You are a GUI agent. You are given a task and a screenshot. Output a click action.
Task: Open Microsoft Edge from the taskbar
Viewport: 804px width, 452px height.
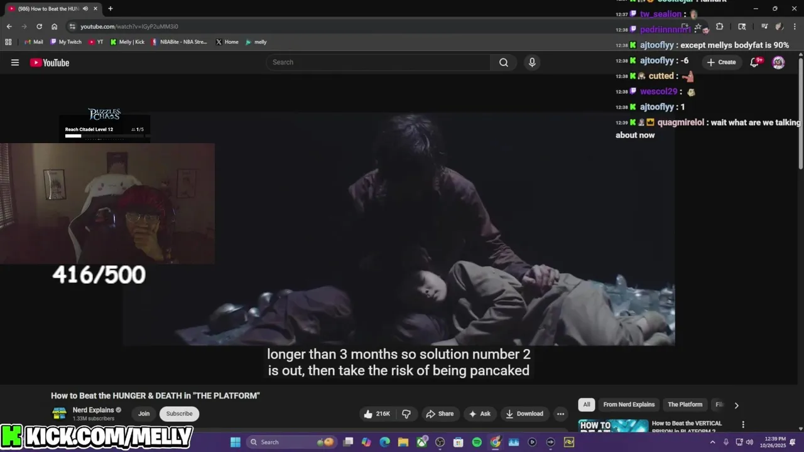[x=384, y=442]
